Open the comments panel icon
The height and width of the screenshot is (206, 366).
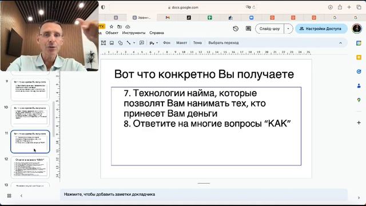pos(248,29)
